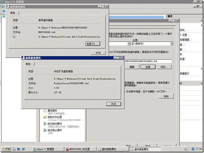Collapse the top 操作 pane section arrow
This screenshot has height=153, width=204.
201,21
